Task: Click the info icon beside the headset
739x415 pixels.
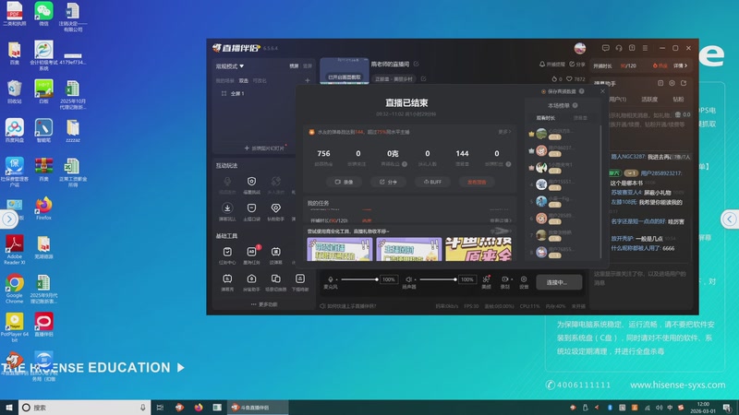Action: point(632,48)
